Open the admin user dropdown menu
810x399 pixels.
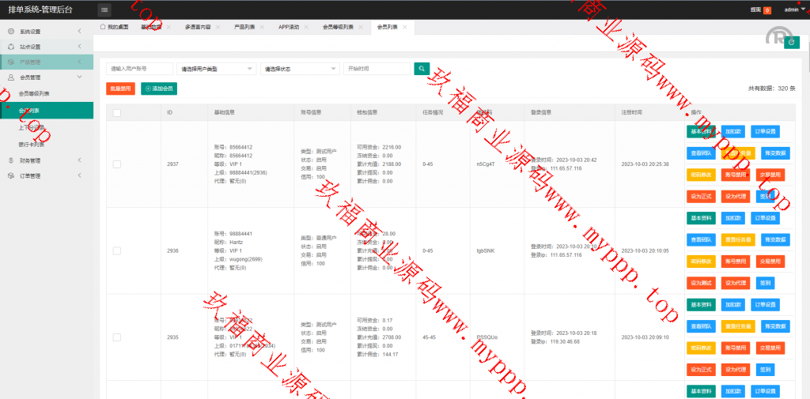coord(793,9)
